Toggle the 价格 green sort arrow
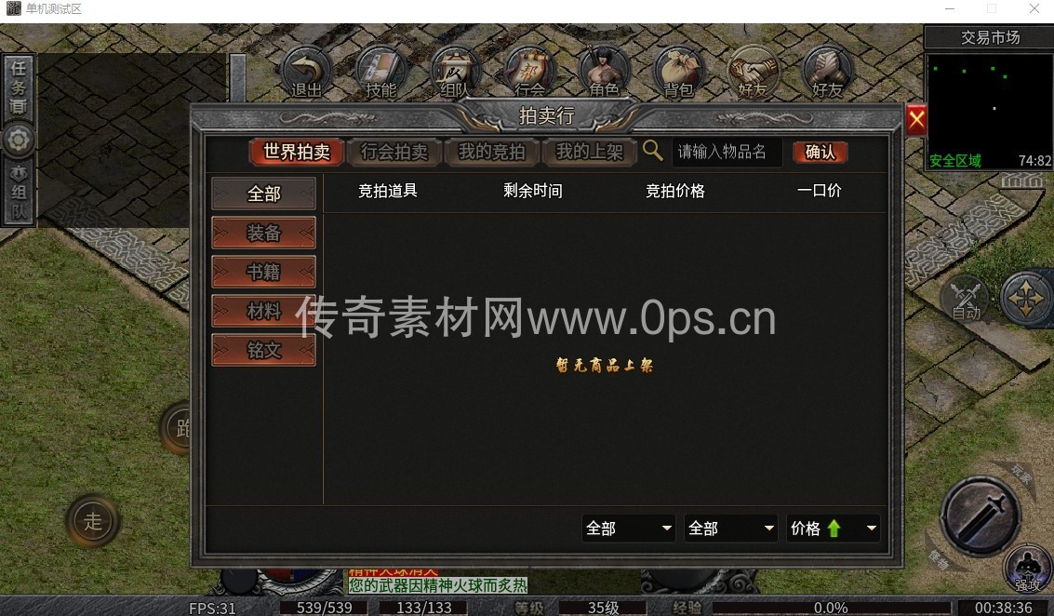This screenshot has width=1054, height=616. (834, 529)
